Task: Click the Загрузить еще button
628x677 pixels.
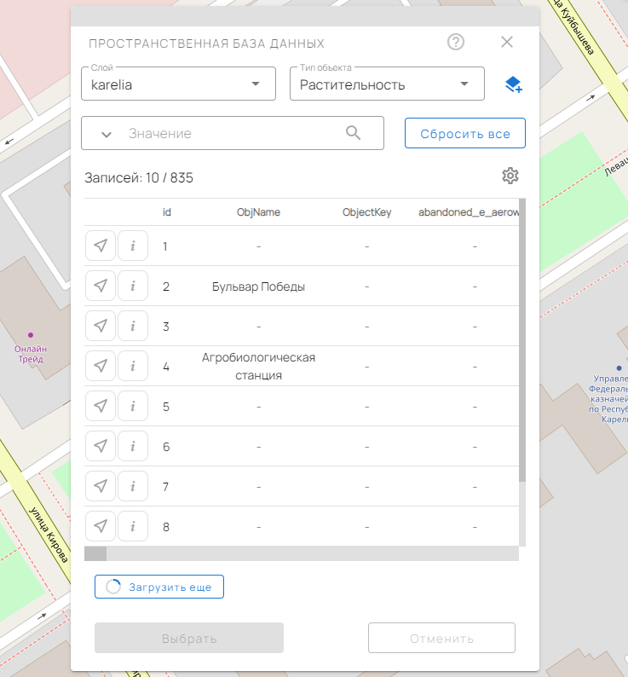Action: click(159, 587)
